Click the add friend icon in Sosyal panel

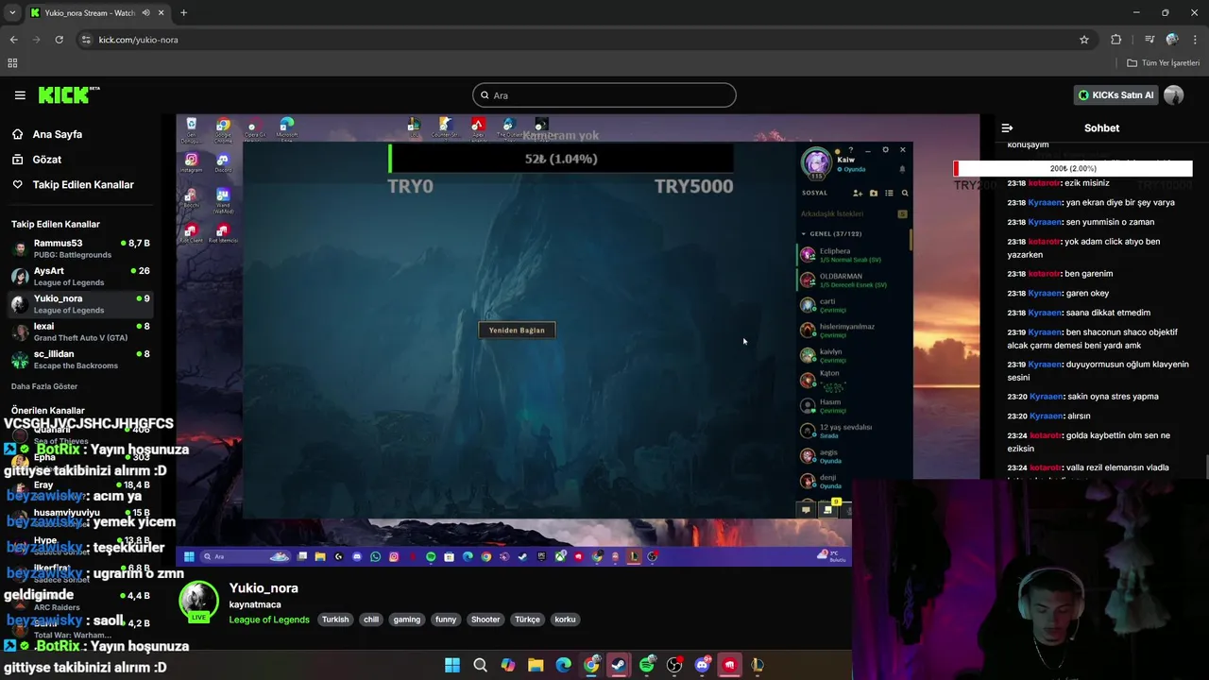coord(858,193)
